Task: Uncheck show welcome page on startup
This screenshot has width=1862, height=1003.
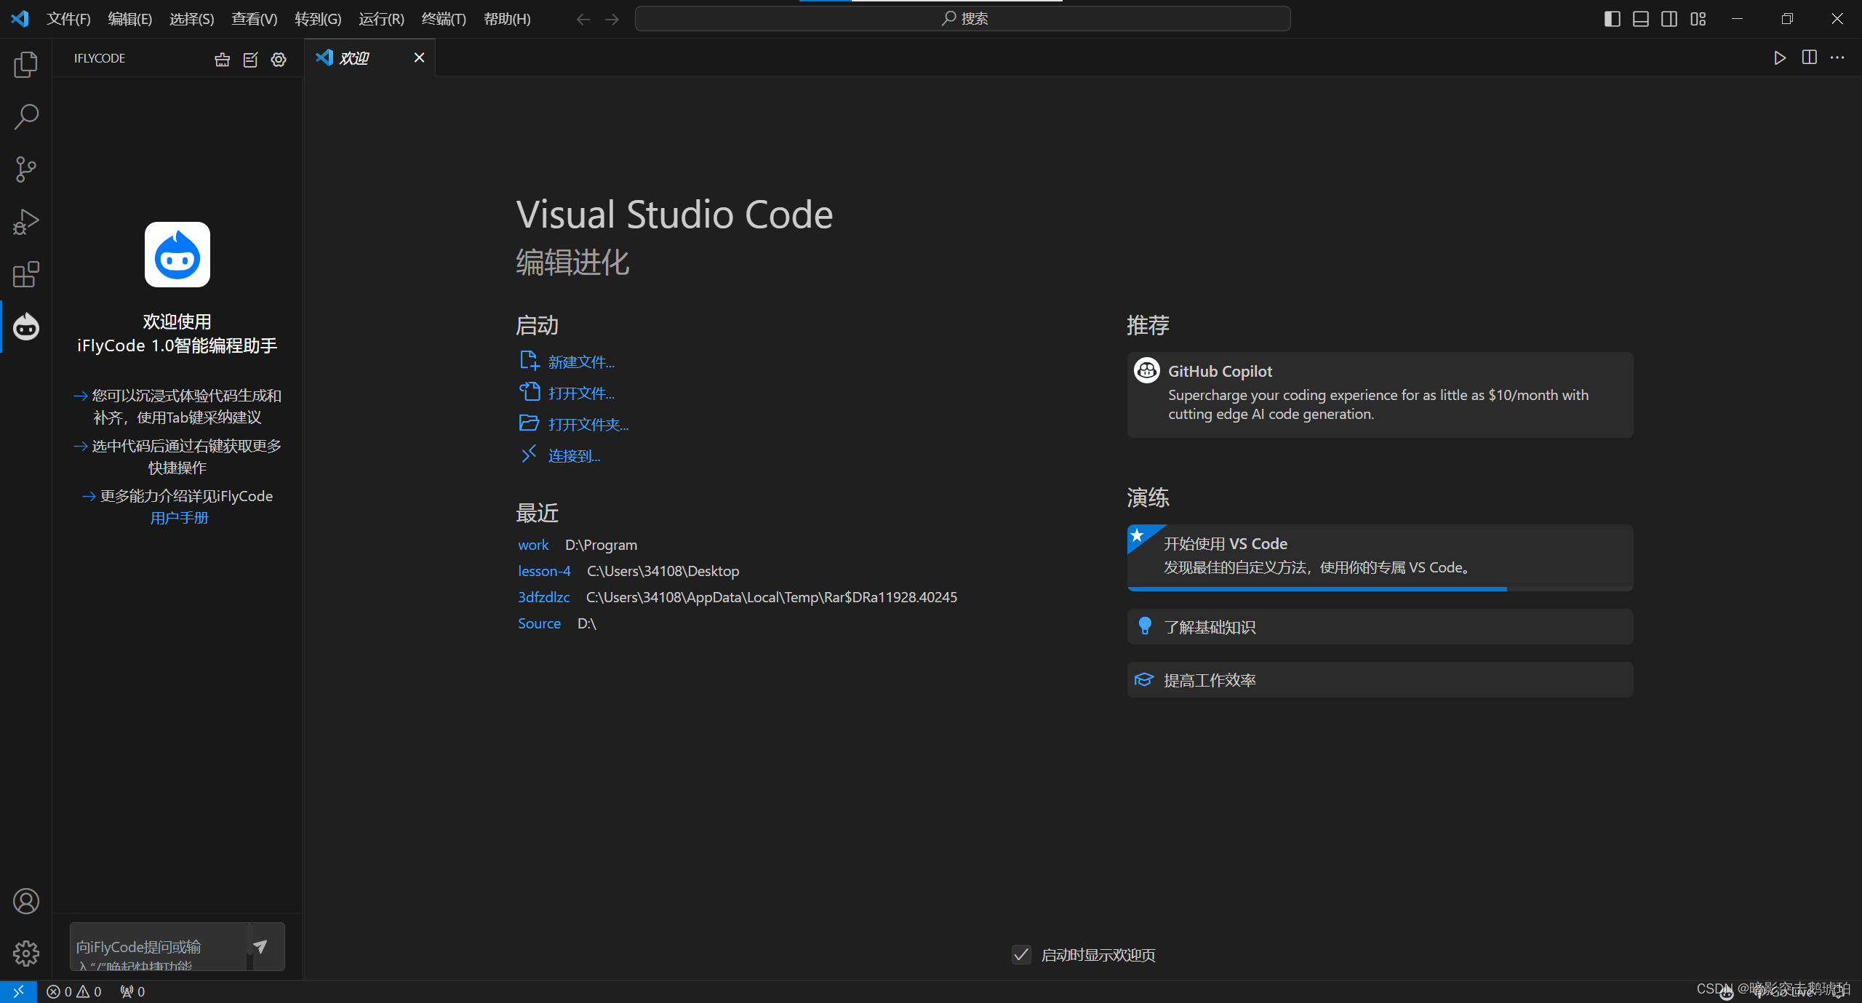Action: click(x=1021, y=954)
